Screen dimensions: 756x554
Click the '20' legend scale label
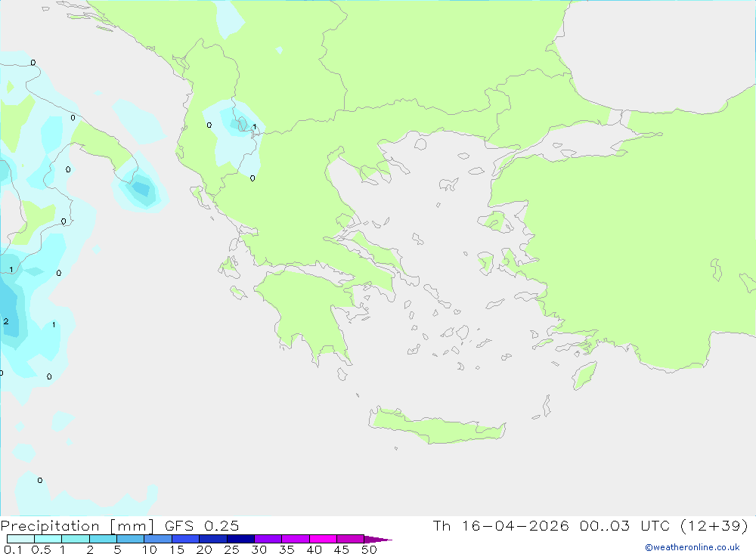[204, 549]
